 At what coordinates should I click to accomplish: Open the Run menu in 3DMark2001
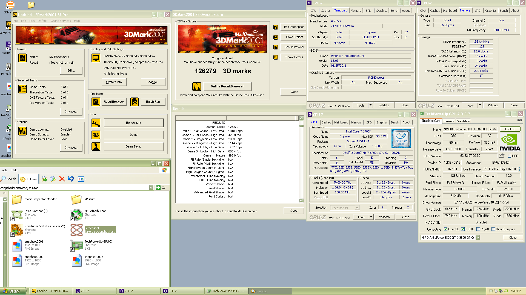coord(32,21)
